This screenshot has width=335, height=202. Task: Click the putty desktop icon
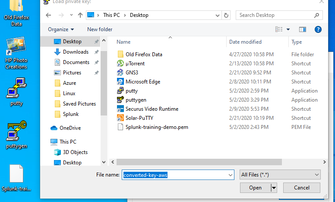pos(16,92)
